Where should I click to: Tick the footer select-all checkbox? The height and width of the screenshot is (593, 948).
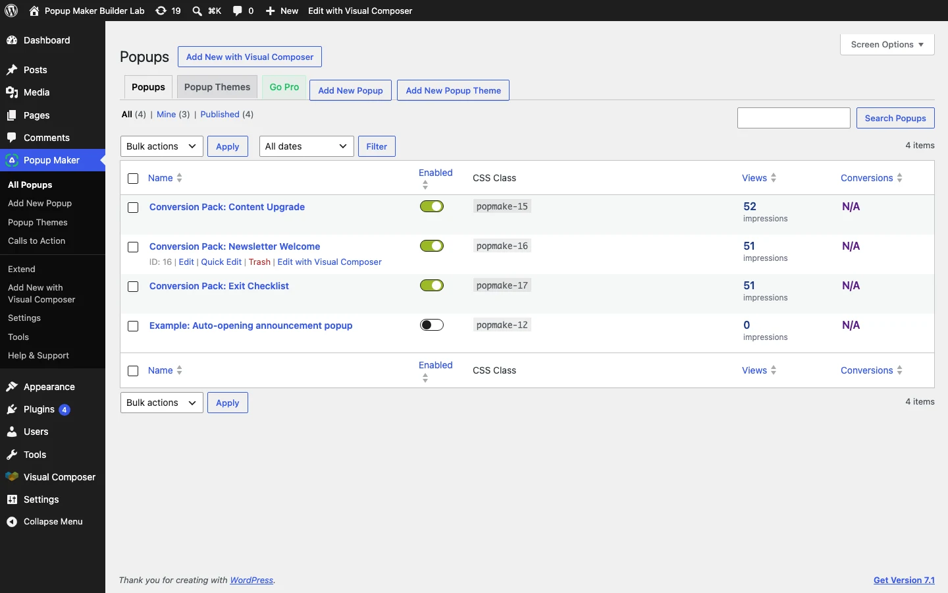pyautogui.click(x=133, y=371)
